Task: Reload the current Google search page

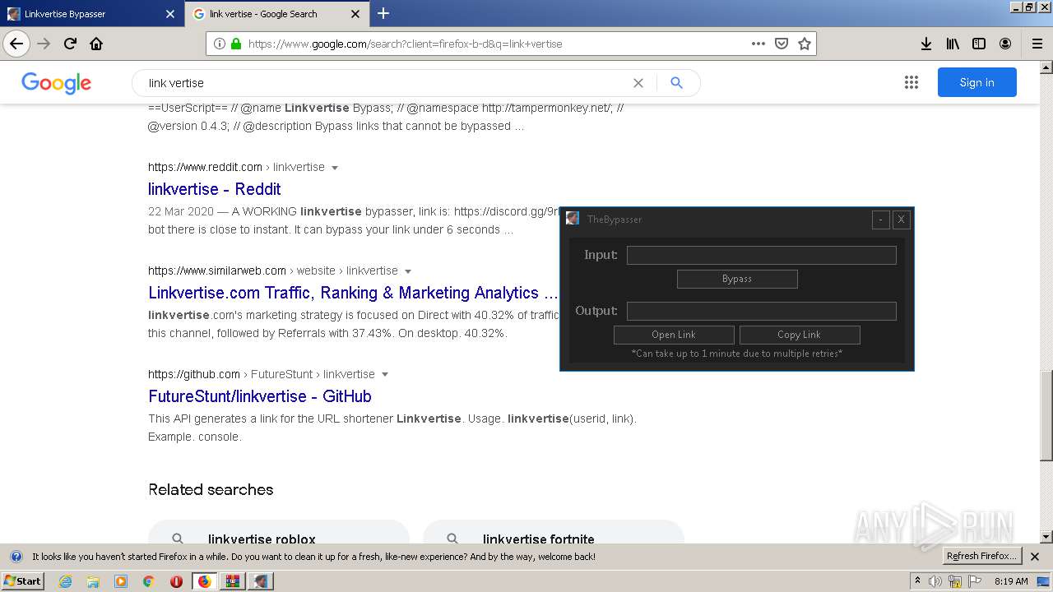Action: (x=70, y=44)
